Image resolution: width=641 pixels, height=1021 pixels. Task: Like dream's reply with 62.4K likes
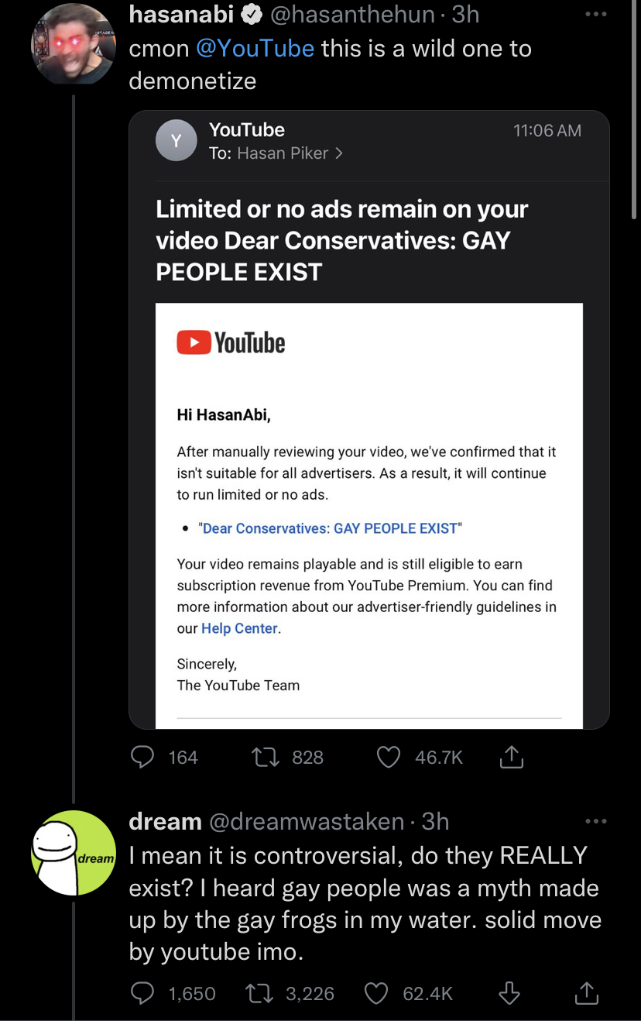[x=376, y=993]
